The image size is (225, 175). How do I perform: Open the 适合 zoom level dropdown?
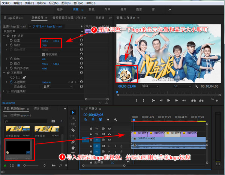[150, 86]
